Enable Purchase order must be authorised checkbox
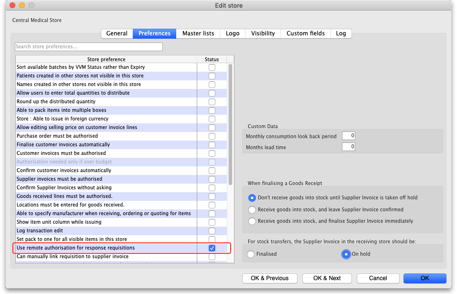This screenshot has width=457, height=294. [x=212, y=136]
